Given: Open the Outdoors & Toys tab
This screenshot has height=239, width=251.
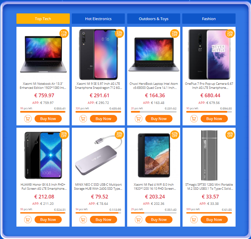Looking at the screenshot, I should point(153,19).
